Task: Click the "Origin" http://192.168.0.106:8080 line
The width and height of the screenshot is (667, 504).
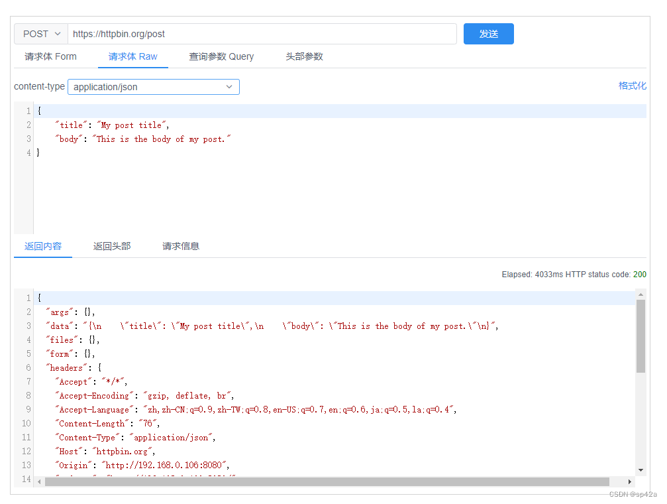Action: point(142,466)
